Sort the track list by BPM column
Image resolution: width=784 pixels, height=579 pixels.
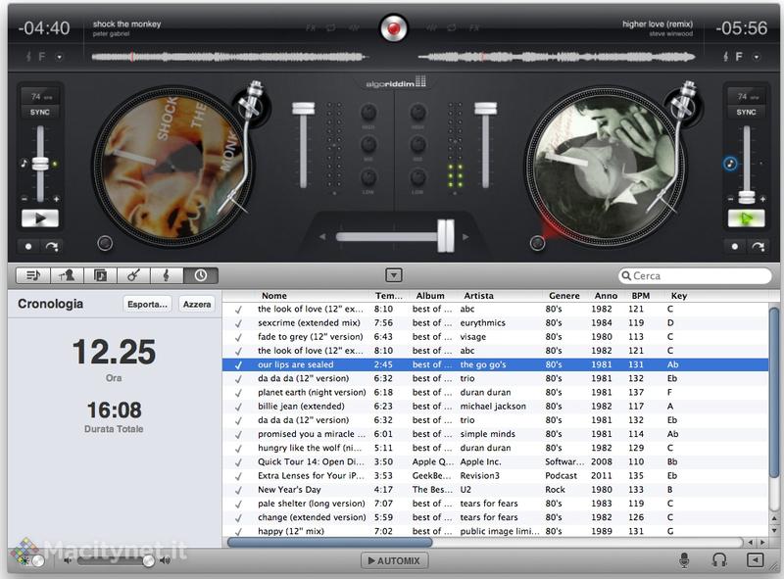(x=641, y=296)
